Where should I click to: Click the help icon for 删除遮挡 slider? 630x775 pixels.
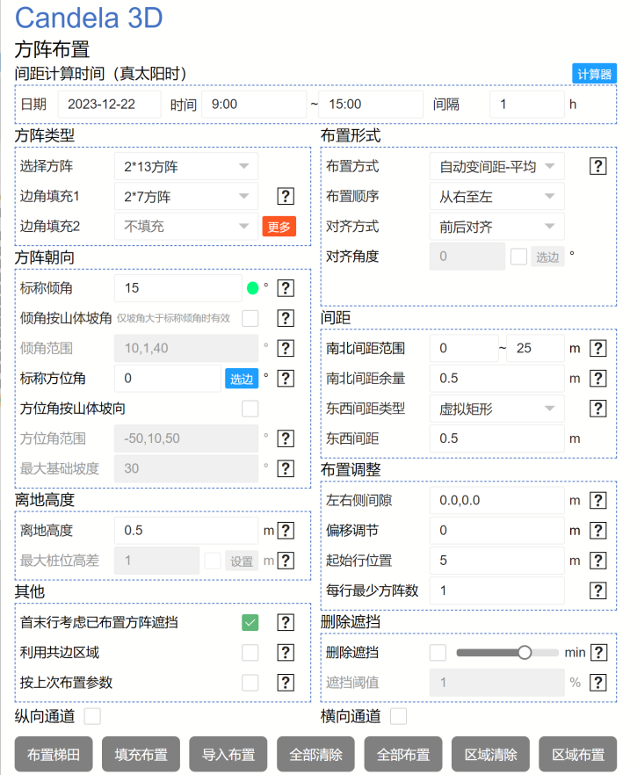598,653
